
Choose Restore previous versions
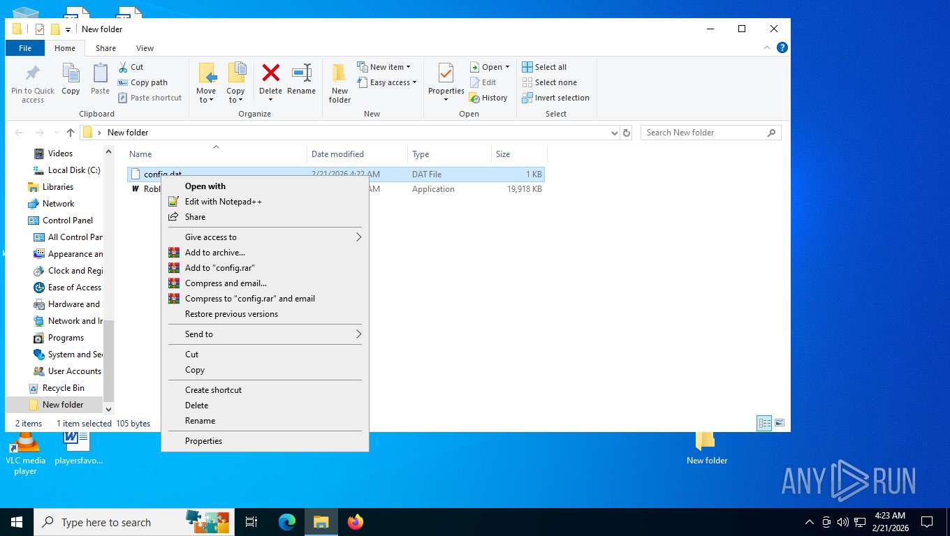(x=265, y=314)
